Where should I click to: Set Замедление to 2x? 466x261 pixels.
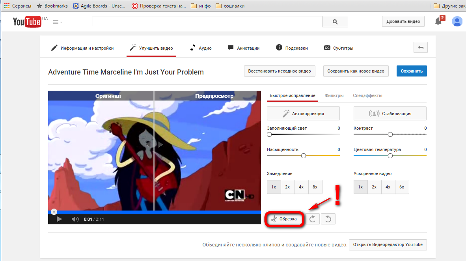[287, 187]
